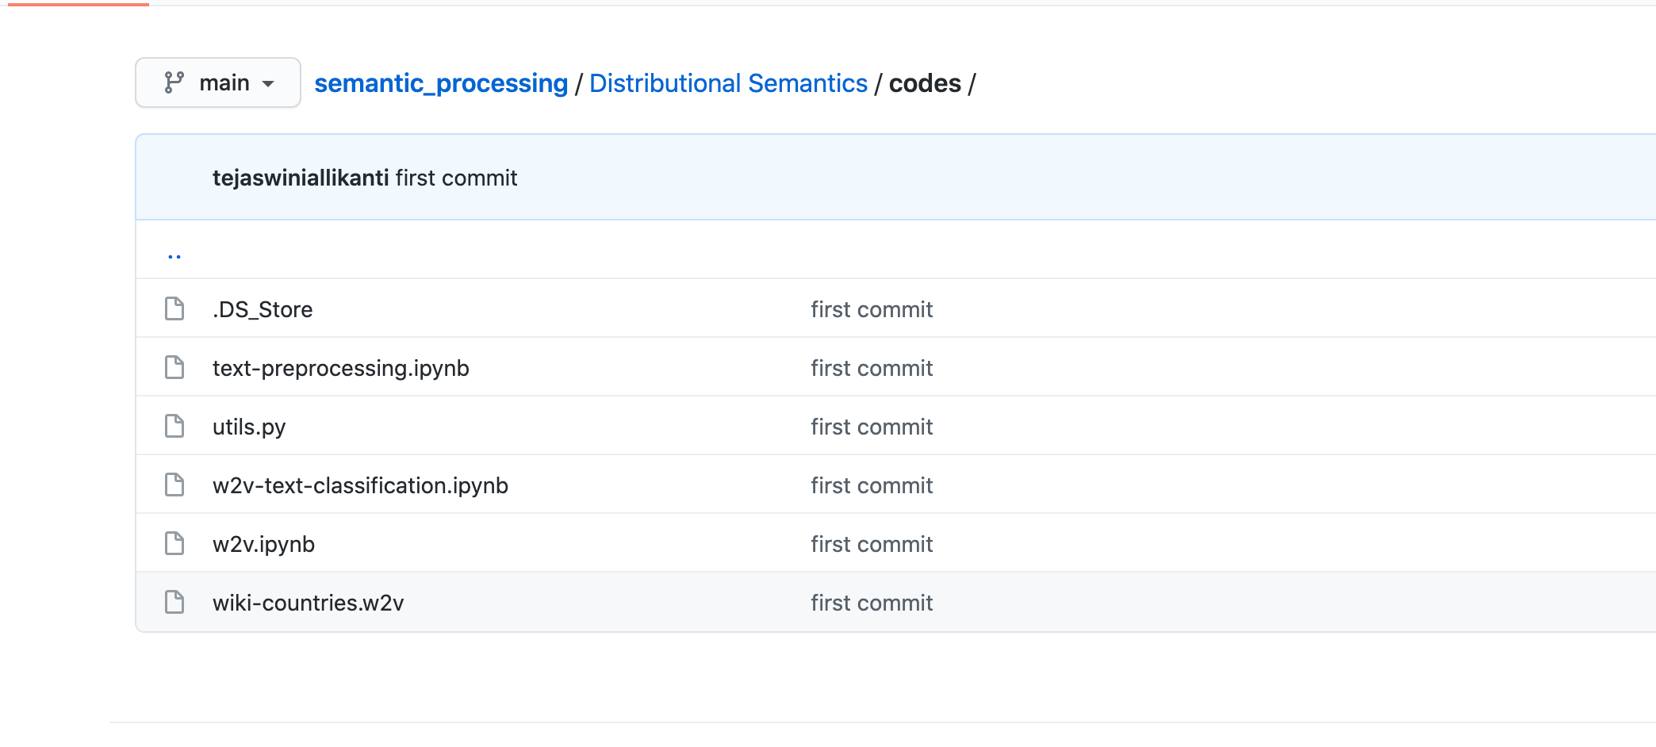Open text-preprocessing.ipynb notebook

(341, 368)
